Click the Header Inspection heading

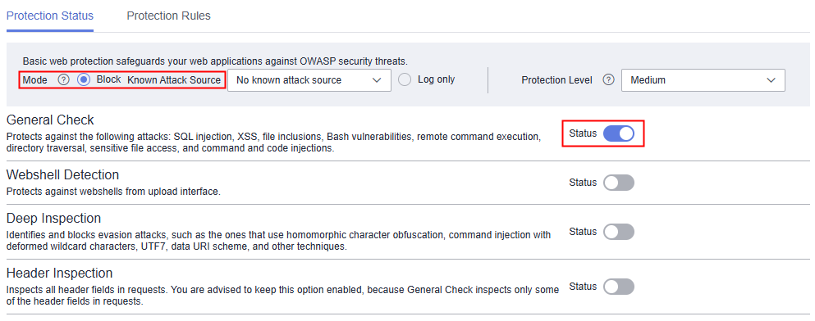(59, 272)
